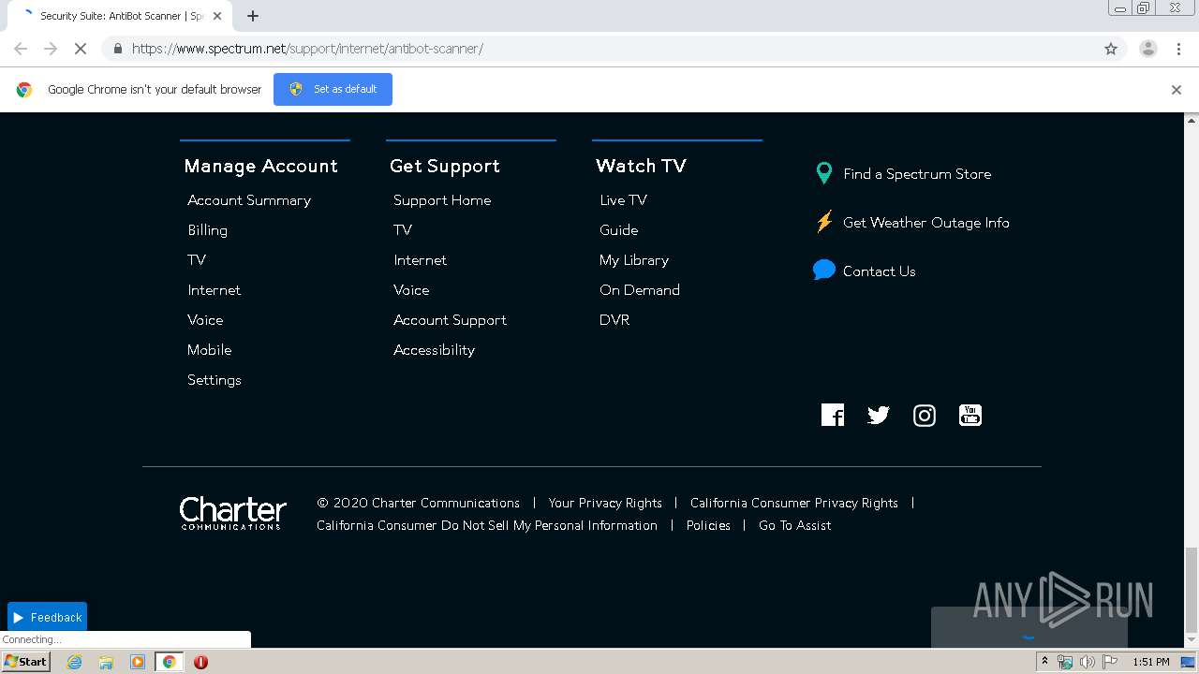Open Go To Assist link
This screenshot has height=674, width=1199.
(795, 526)
